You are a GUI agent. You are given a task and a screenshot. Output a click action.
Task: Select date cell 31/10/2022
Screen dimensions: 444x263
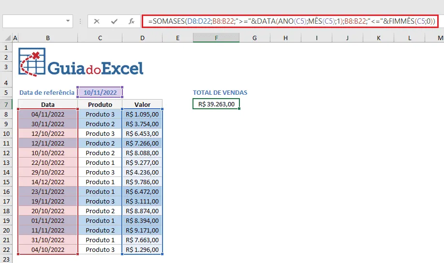(x=48, y=240)
